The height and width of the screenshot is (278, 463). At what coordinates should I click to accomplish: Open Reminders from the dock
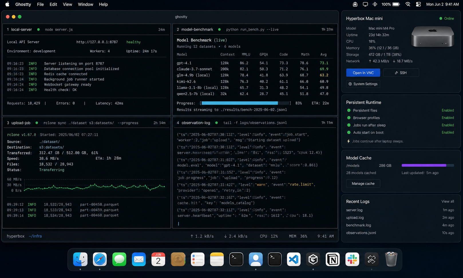pos(197,259)
